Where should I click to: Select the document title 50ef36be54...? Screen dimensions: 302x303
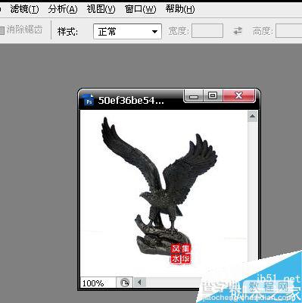click(131, 101)
